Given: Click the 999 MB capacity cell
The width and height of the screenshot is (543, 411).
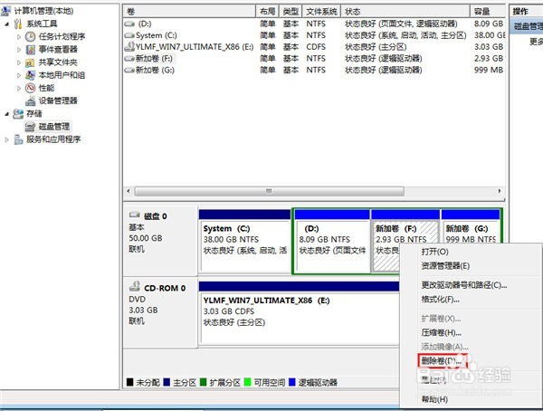Looking at the screenshot, I should tap(489, 70).
